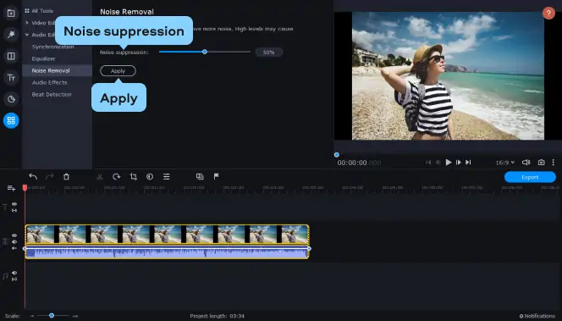Image resolution: width=562 pixels, height=321 pixels.
Task: Click the zoom-out minus by Scale
Action: point(32,316)
